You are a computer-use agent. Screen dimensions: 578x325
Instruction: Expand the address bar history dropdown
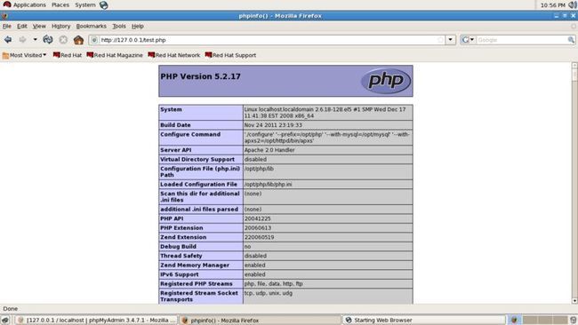(451, 40)
